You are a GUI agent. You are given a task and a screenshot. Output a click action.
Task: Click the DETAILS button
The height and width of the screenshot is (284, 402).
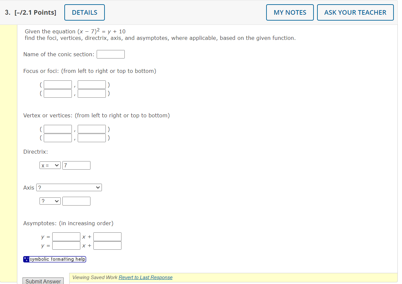point(84,12)
